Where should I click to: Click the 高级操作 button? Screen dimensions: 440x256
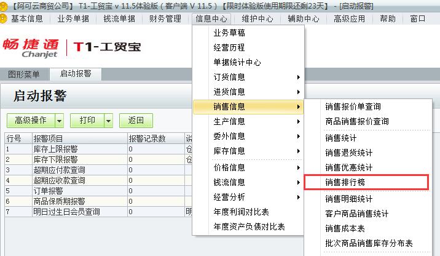coord(31,121)
